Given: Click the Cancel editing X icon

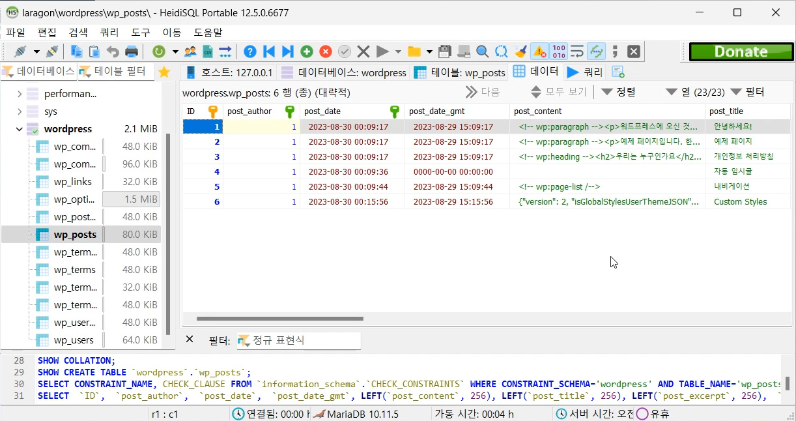Looking at the screenshot, I should pos(363,51).
